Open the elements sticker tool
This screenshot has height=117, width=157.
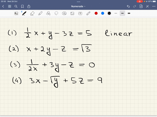64,13
